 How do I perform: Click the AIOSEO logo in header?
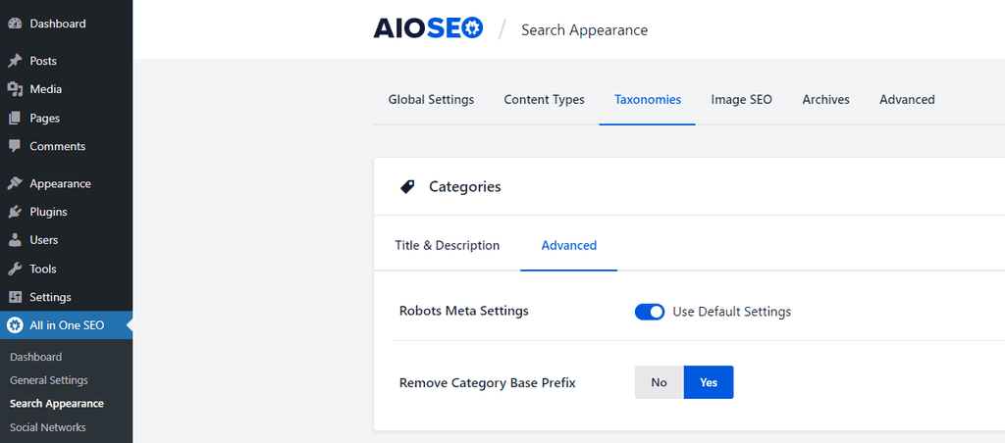point(428,28)
